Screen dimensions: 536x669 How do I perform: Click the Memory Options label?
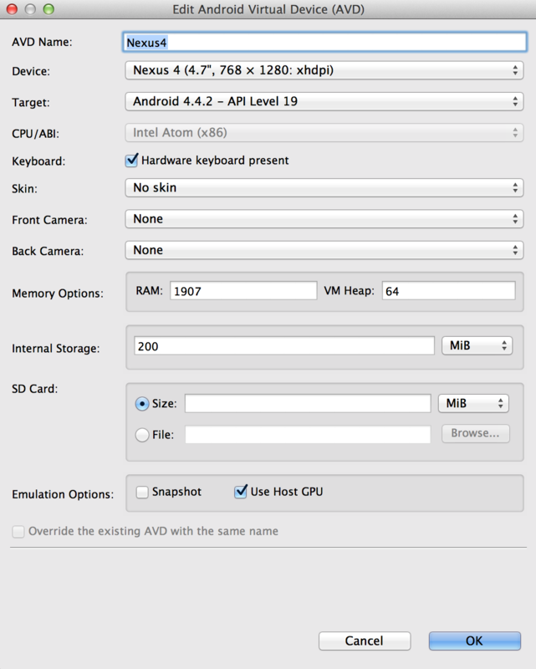[58, 294]
